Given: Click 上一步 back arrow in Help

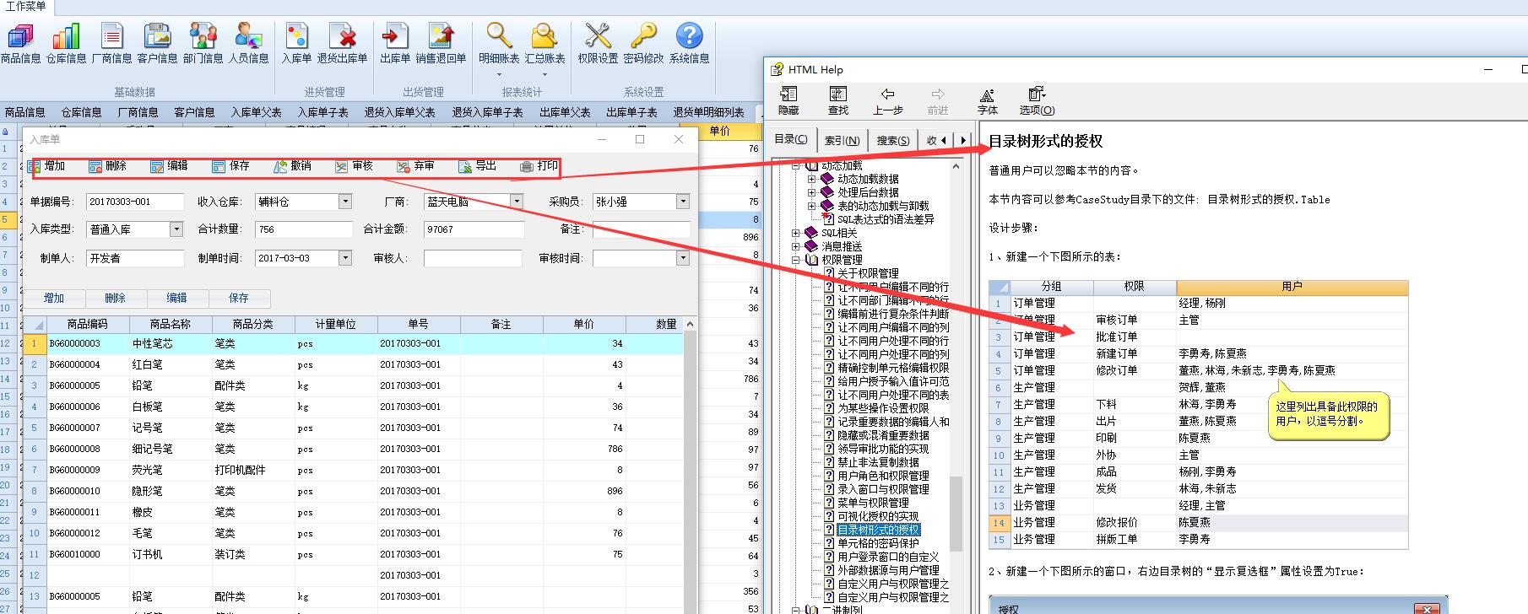Looking at the screenshot, I should click(887, 100).
